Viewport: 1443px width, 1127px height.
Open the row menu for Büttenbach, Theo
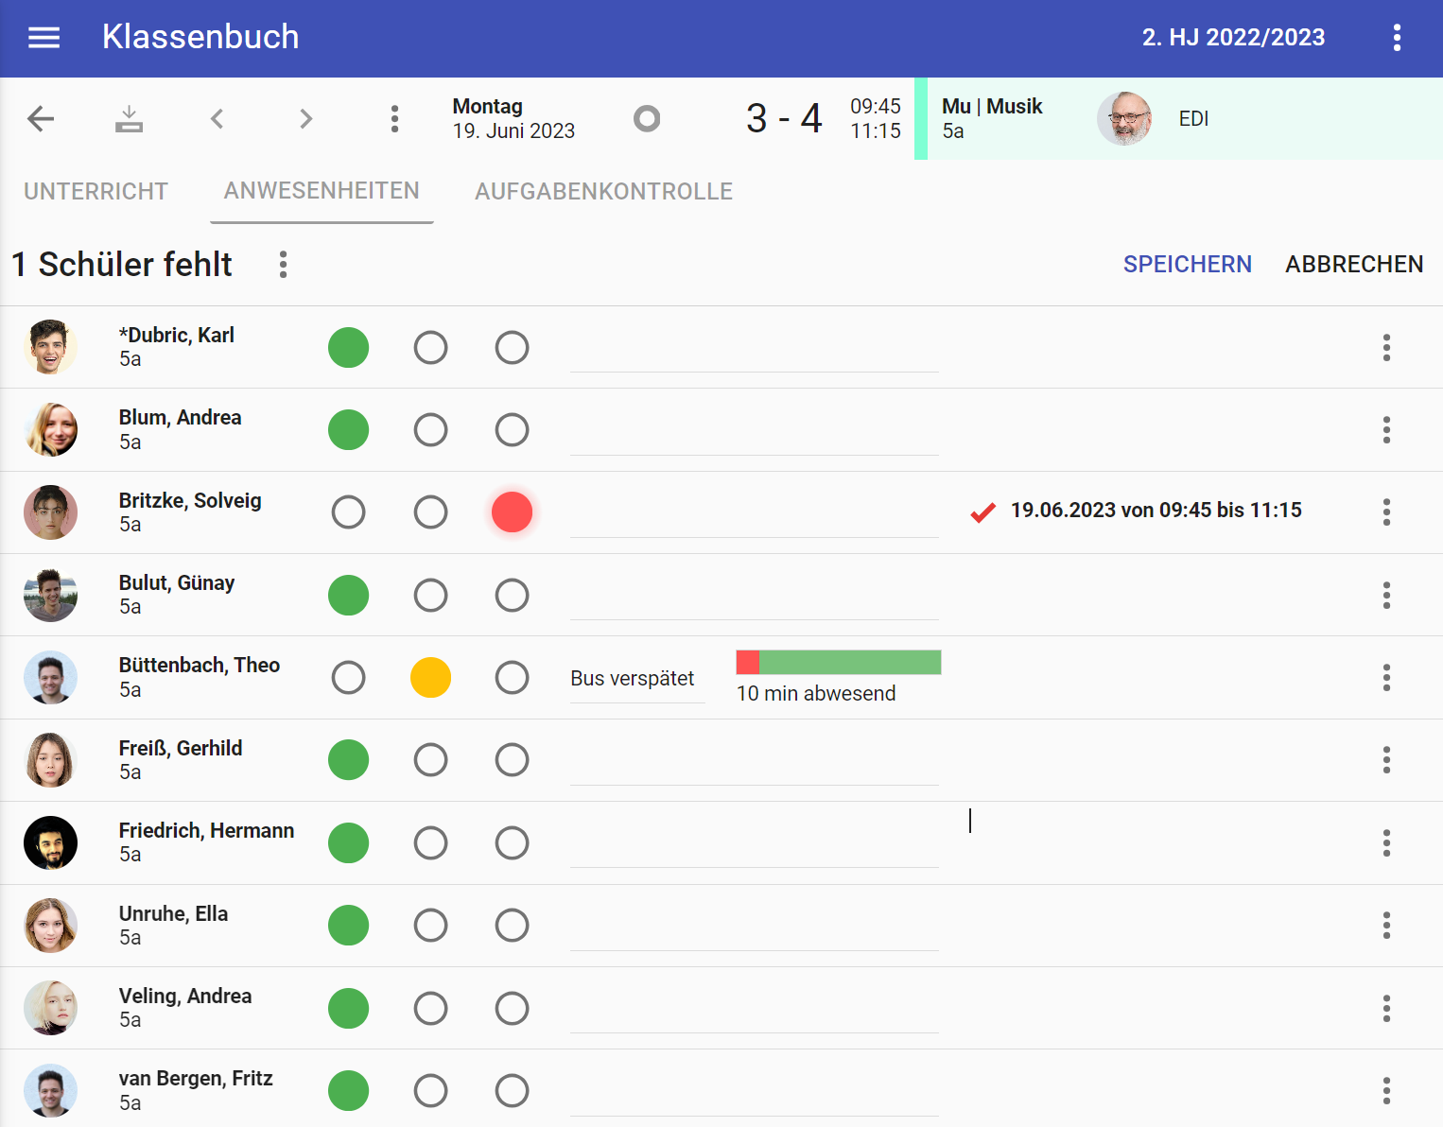[x=1386, y=678]
